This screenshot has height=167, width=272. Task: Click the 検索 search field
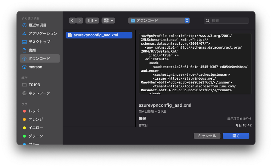229,21
